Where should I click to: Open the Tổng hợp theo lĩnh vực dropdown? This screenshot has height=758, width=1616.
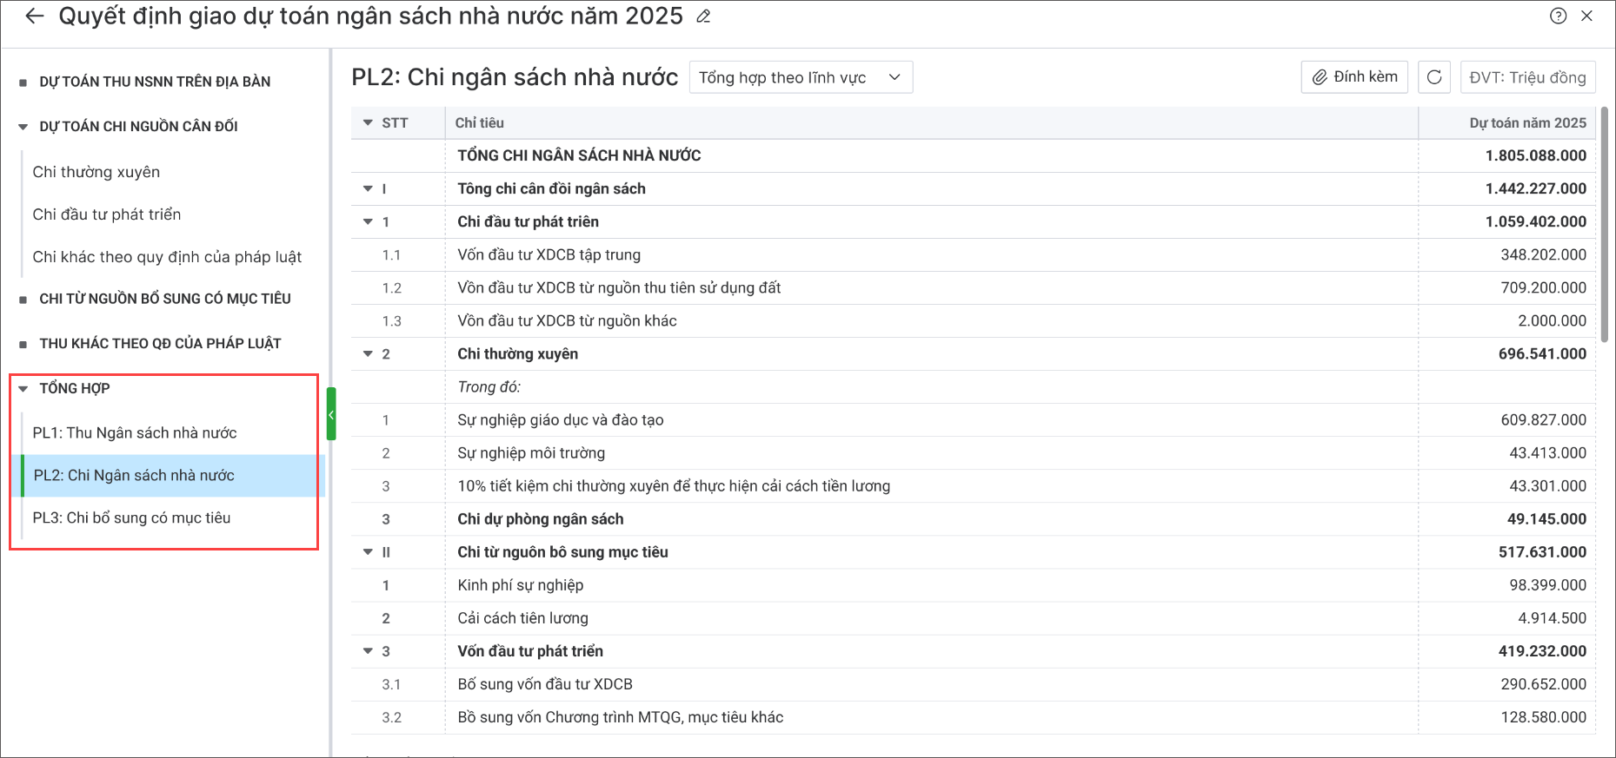[x=800, y=77]
